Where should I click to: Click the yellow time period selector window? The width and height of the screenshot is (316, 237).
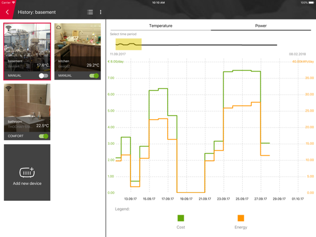(x=128, y=44)
